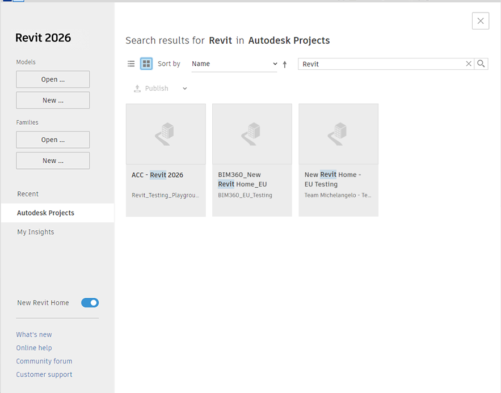Go to the Recent tab
Screen dimensions: 501x393
(28, 194)
